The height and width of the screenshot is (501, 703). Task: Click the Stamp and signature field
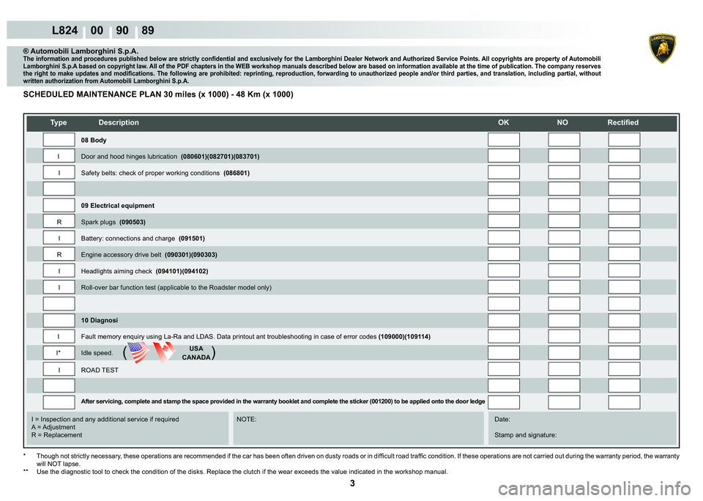click(526, 435)
